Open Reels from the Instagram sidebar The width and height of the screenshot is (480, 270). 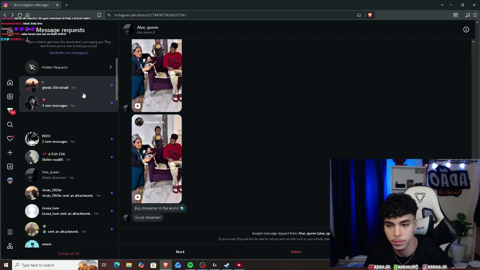pyautogui.click(x=10, y=96)
